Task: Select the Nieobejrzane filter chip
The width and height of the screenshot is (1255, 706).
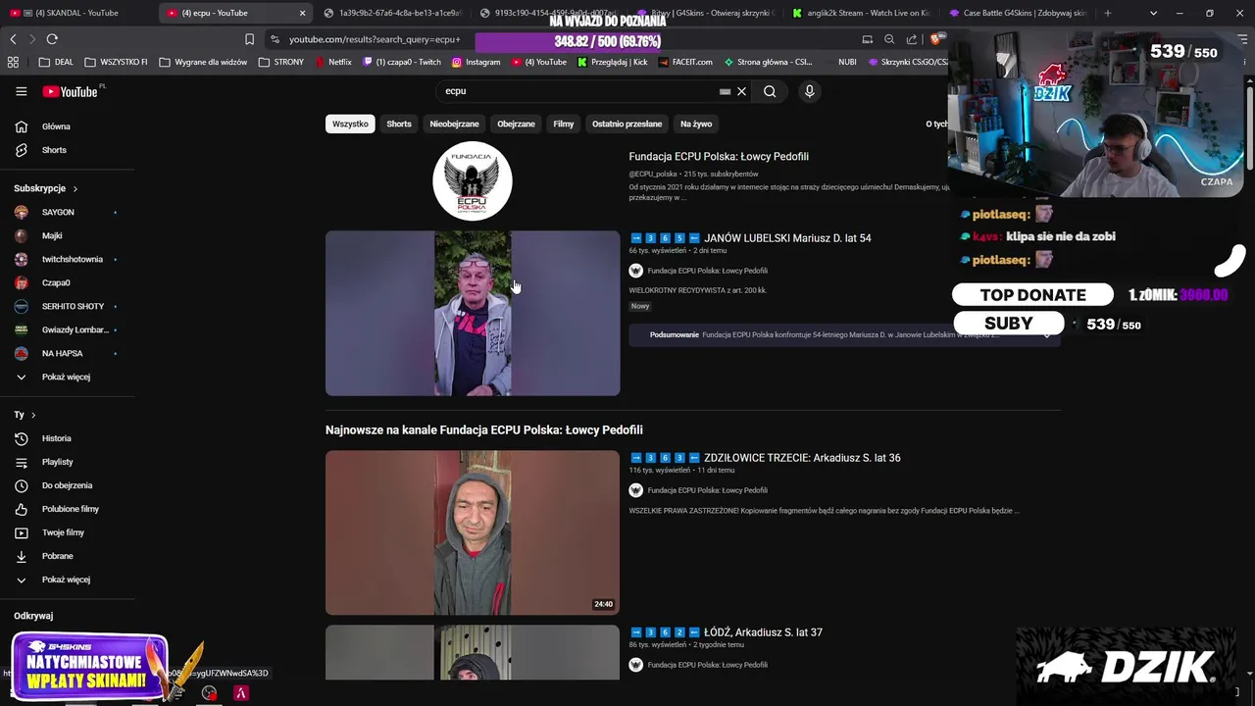Action: pos(454,124)
